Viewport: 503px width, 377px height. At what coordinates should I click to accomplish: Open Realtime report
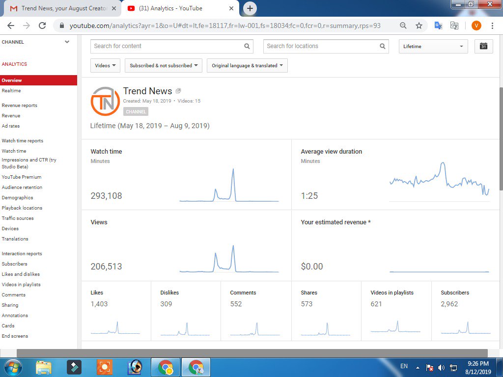pyautogui.click(x=11, y=91)
